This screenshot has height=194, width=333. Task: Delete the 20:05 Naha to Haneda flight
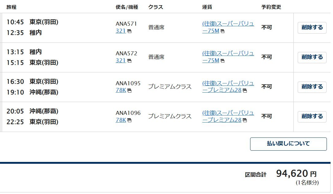pyautogui.click(x=312, y=117)
